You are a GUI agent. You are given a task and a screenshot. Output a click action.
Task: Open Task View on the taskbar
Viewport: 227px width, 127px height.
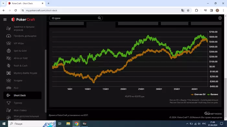coord(60,124)
